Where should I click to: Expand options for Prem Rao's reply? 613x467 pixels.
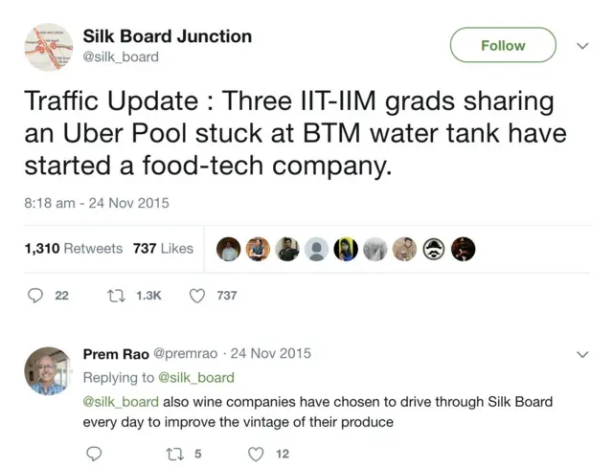point(582,354)
